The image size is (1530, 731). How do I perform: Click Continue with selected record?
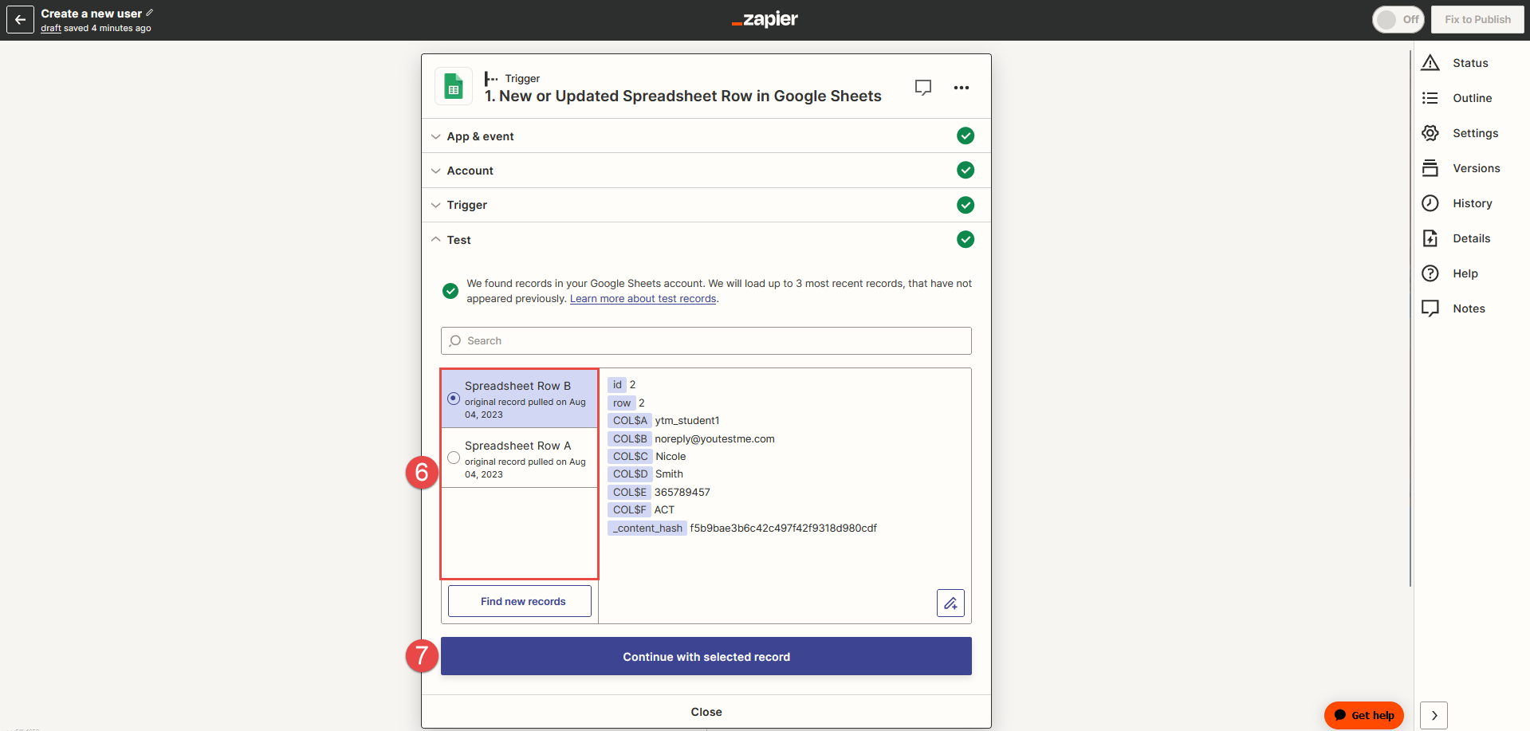click(706, 656)
